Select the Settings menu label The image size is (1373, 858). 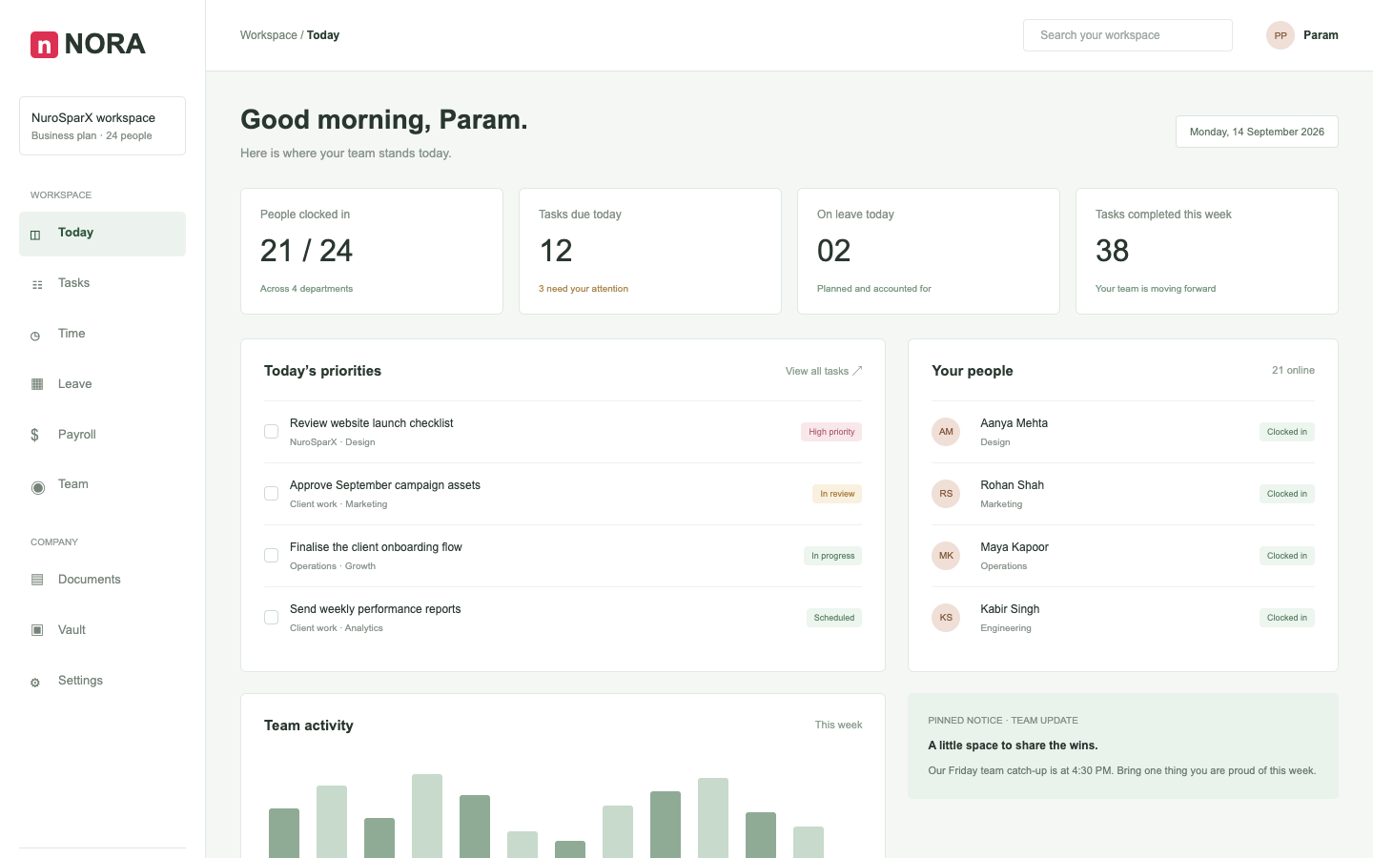(x=80, y=681)
